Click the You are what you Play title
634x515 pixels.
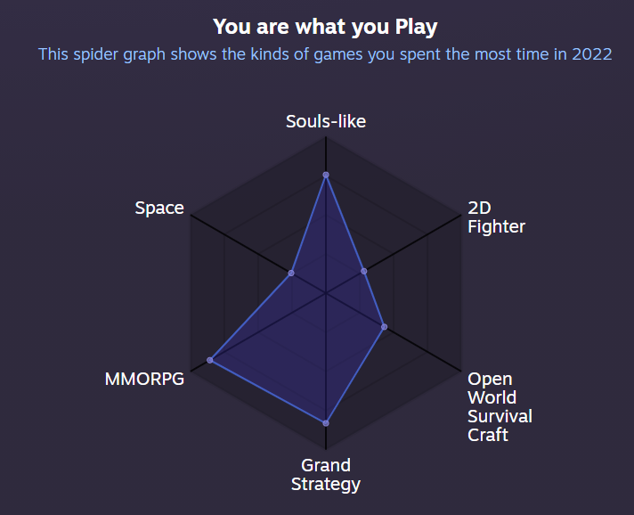[326, 27]
